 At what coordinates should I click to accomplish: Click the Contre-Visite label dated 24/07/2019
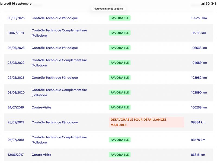41,107
